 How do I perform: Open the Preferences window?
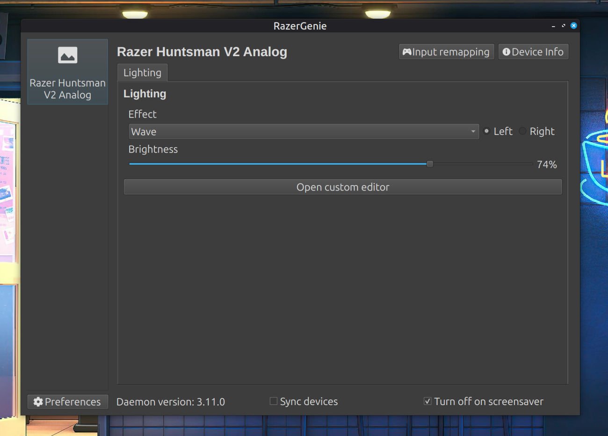pos(67,401)
